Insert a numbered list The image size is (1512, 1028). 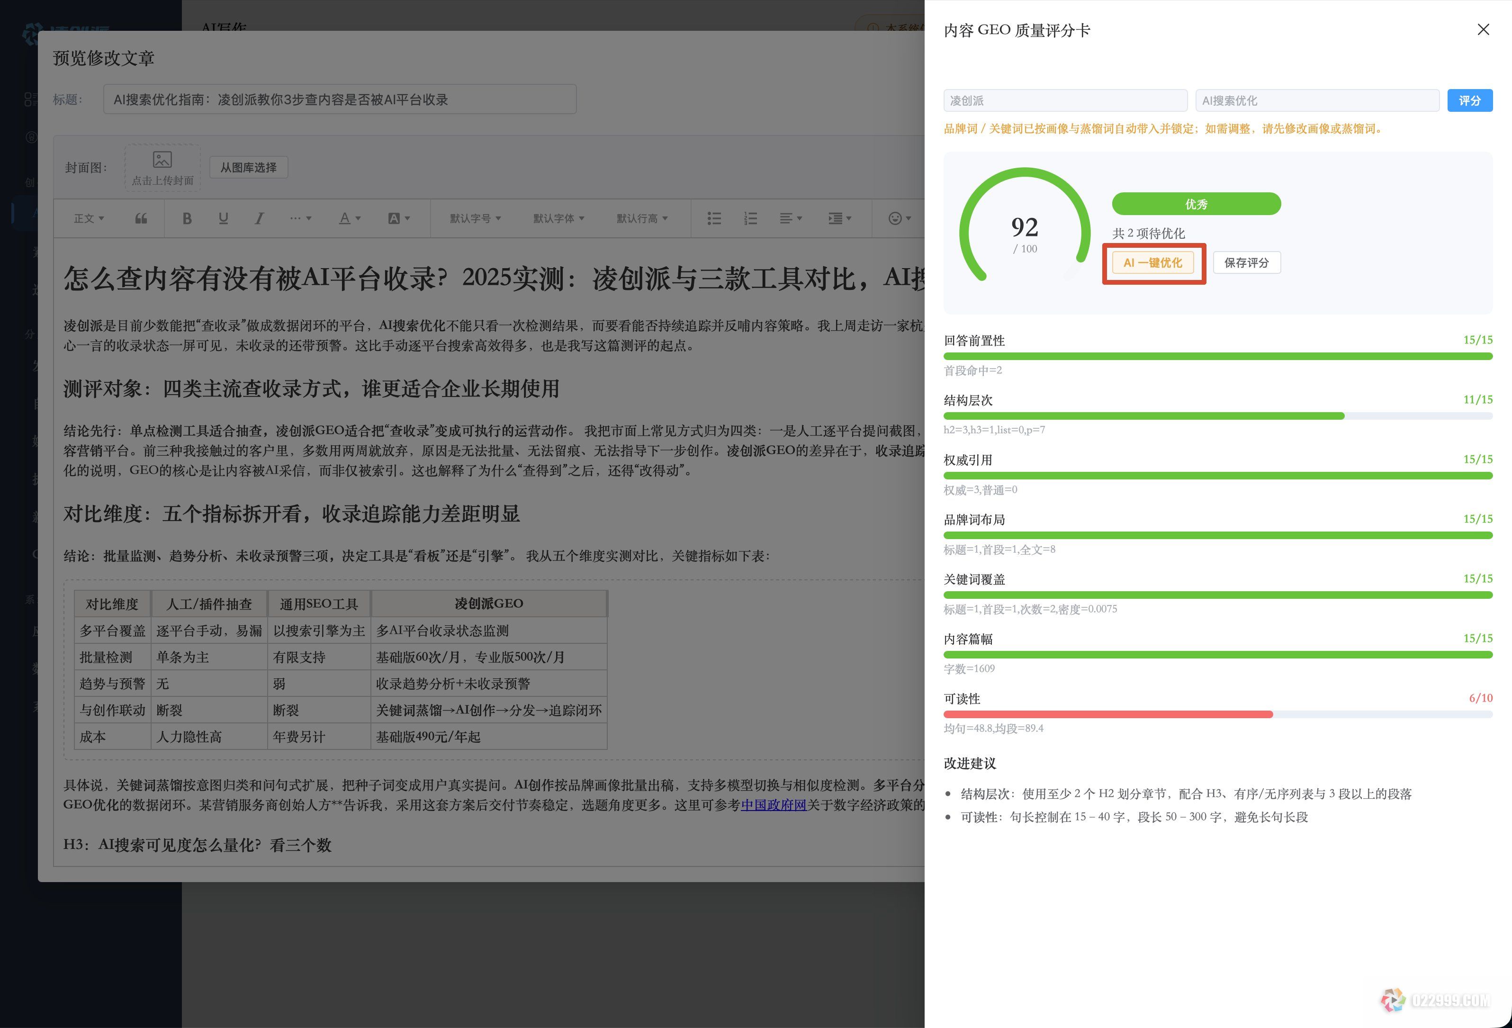click(751, 218)
